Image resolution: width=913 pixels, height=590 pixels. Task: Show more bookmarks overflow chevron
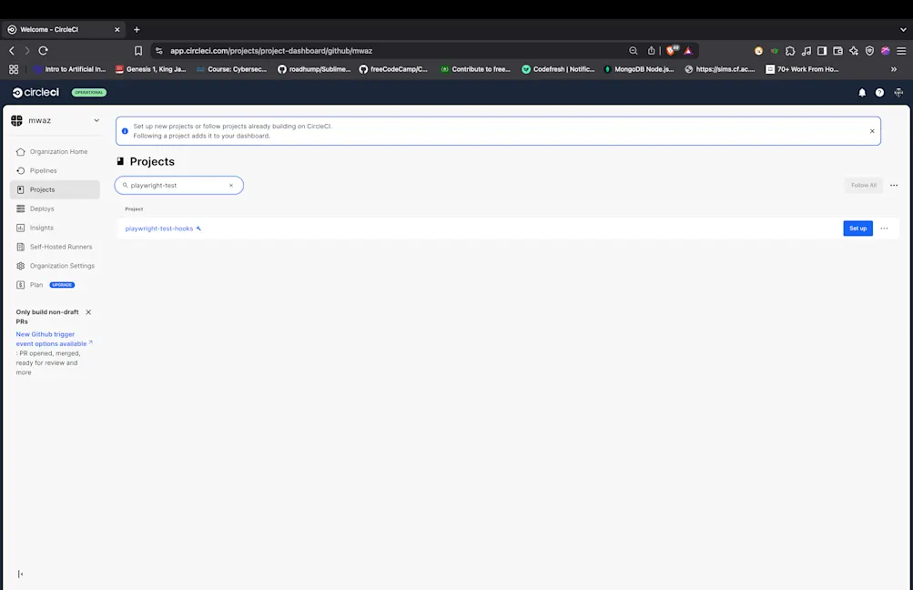[x=894, y=69]
